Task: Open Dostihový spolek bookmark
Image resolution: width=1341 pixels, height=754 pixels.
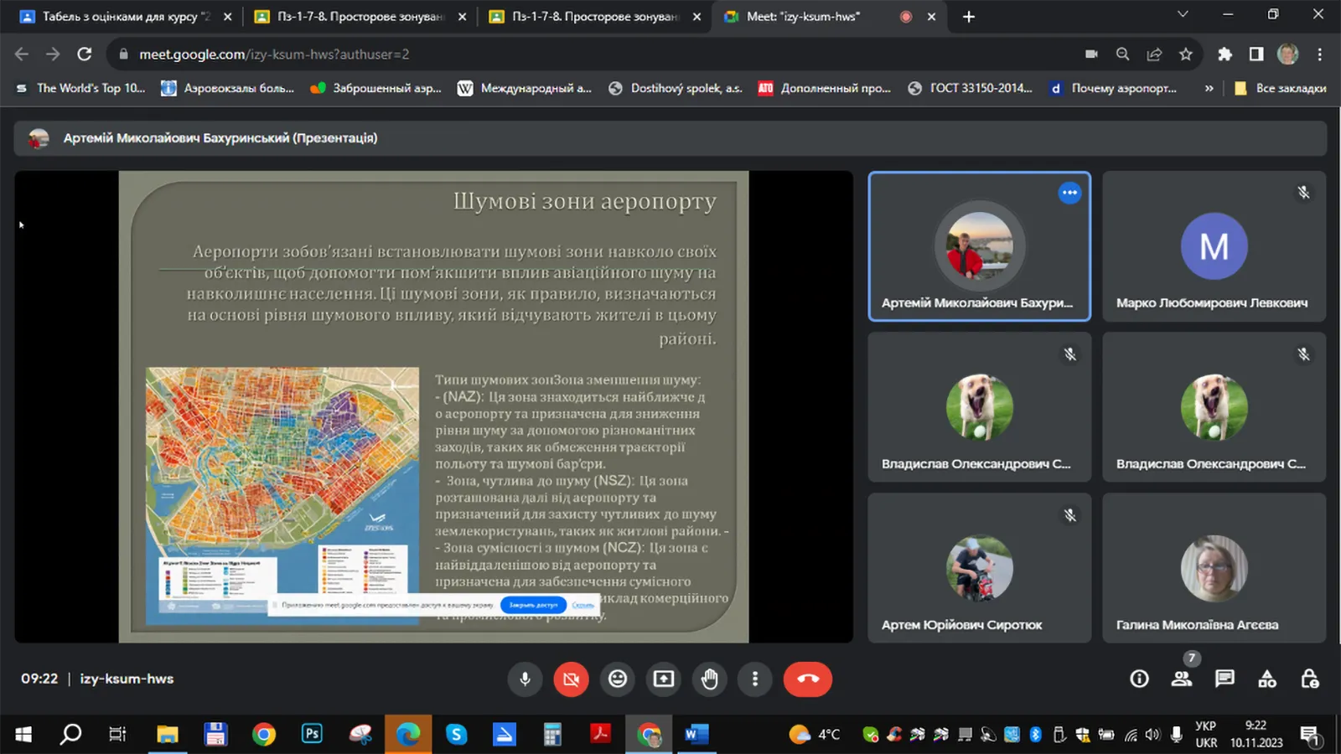Action: [x=675, y=88]
